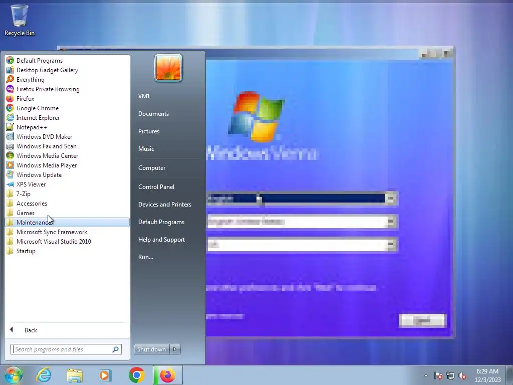Screen dimensions: 513x385
Task: Open the network tray icon
Action: tap(450, 375)
